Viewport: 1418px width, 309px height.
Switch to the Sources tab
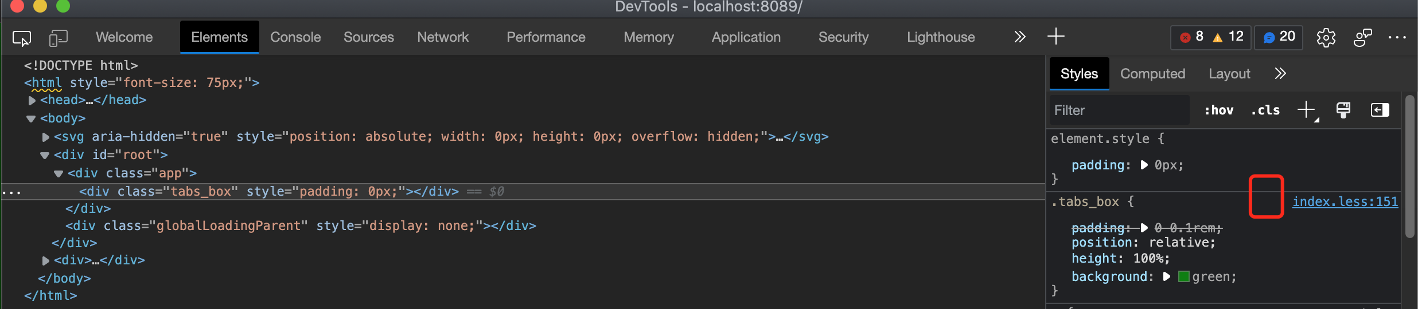click(x=369, y=37)
